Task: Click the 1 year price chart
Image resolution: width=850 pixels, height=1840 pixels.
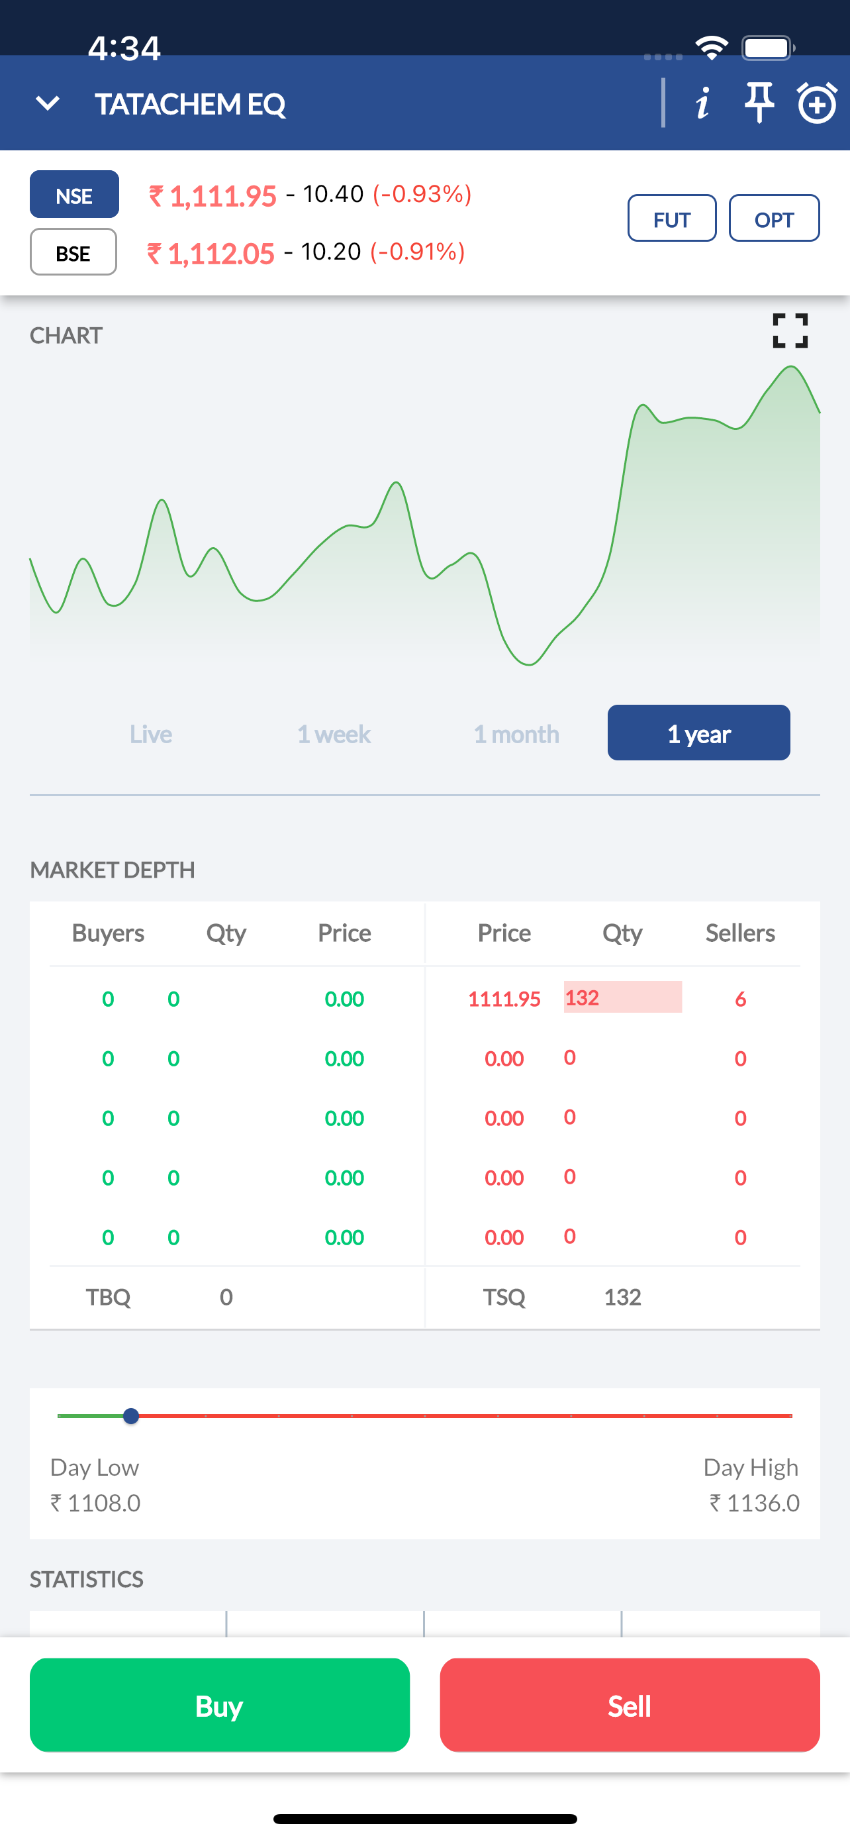Action: (x=424, y=516)
